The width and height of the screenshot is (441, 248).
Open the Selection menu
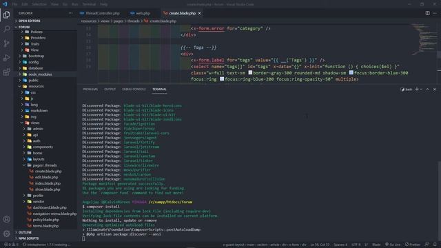(39, 4)
